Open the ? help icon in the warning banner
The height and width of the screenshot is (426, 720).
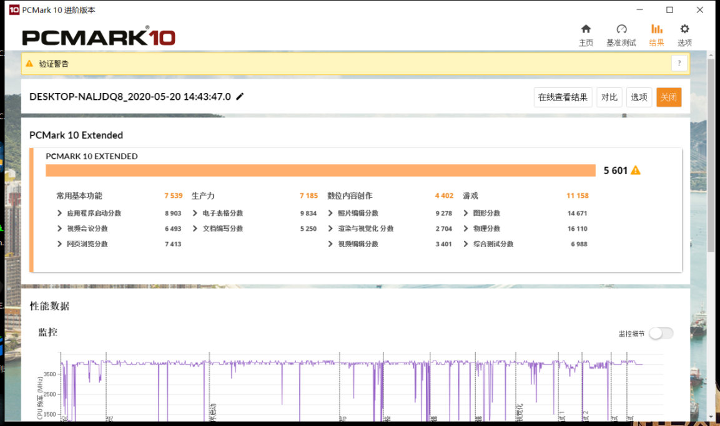point(679,63)
